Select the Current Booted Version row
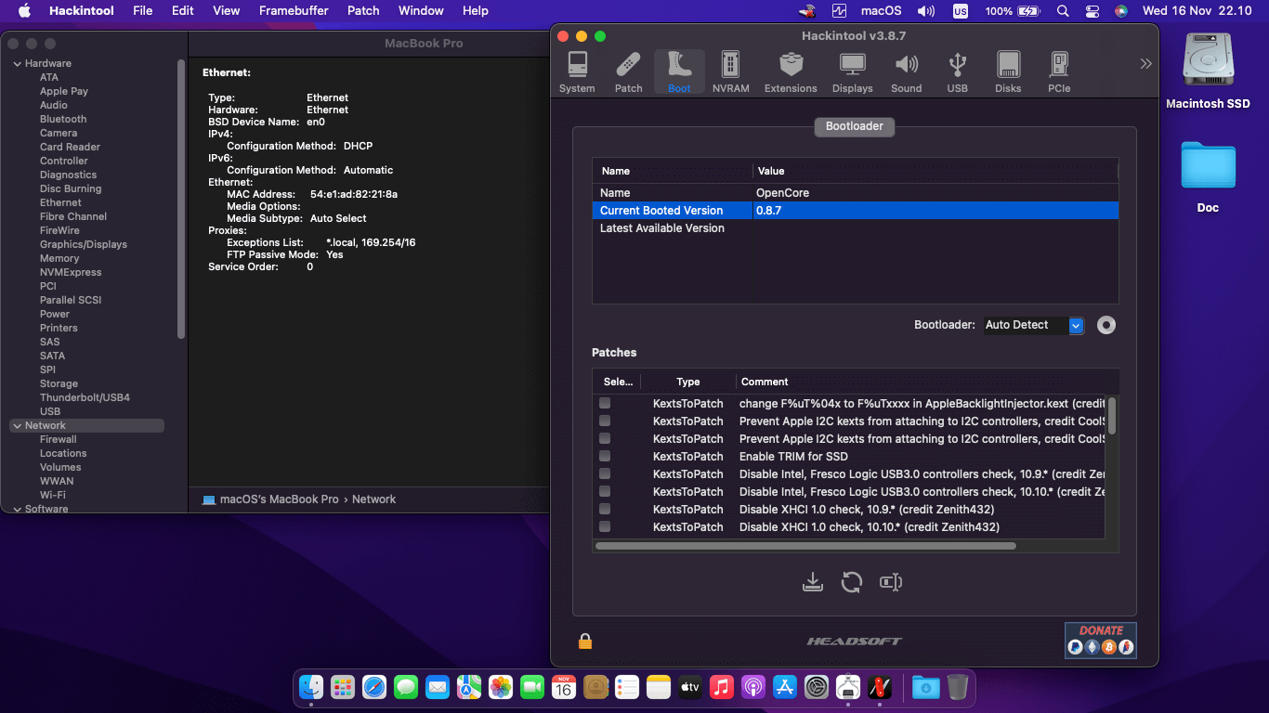1269x713 pixels. coord(855,211)
